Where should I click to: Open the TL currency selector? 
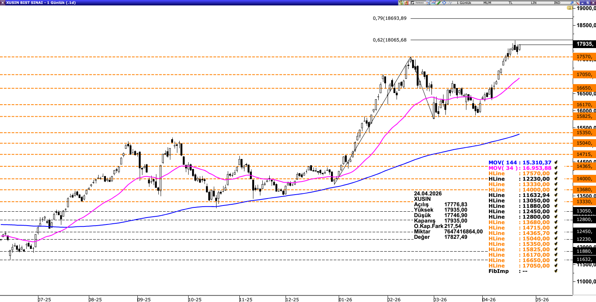click(511, 3)
